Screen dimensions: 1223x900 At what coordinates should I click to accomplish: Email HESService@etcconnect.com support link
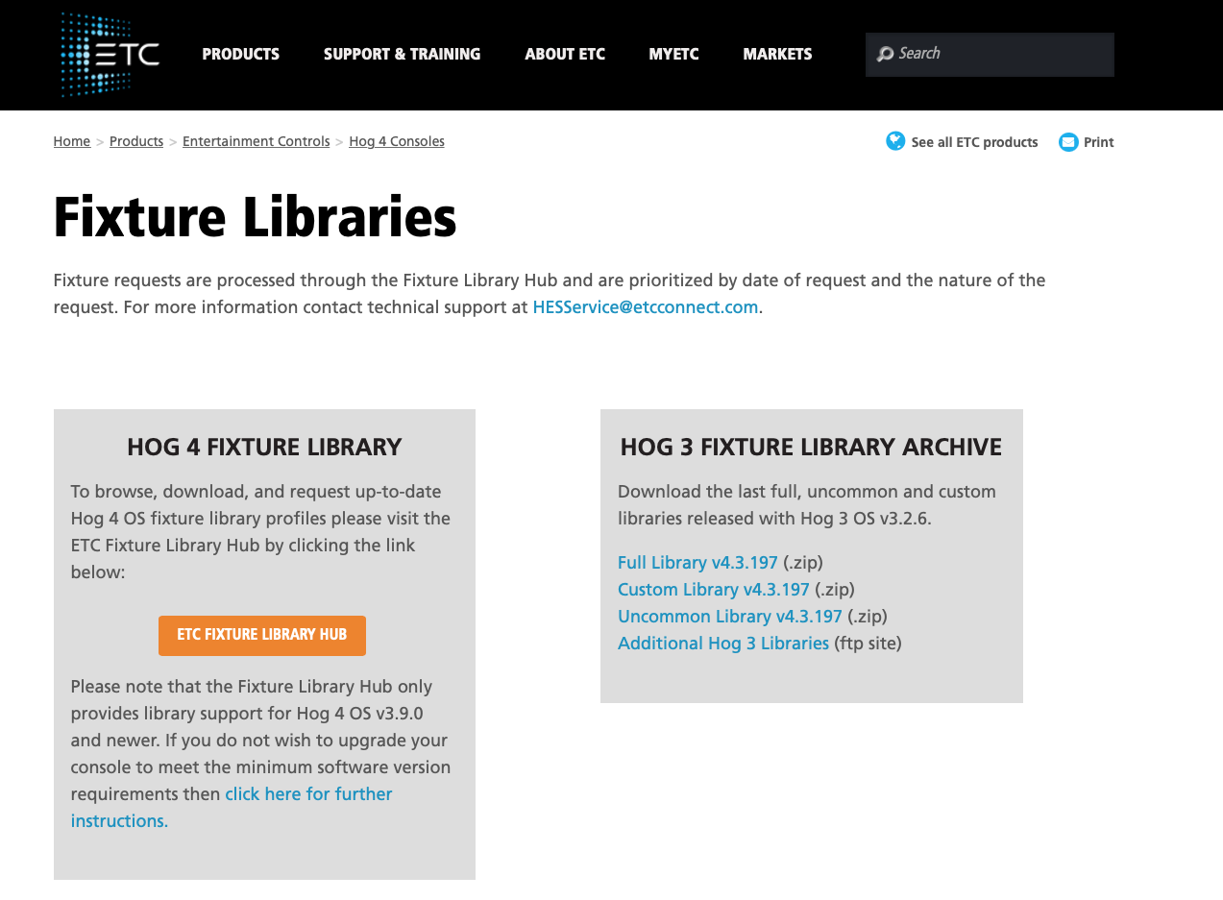click(x=645, y=307)
